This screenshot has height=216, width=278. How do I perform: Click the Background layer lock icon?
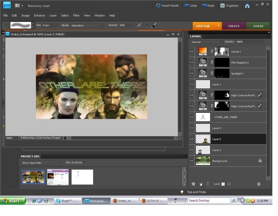[x=260, y=161]
